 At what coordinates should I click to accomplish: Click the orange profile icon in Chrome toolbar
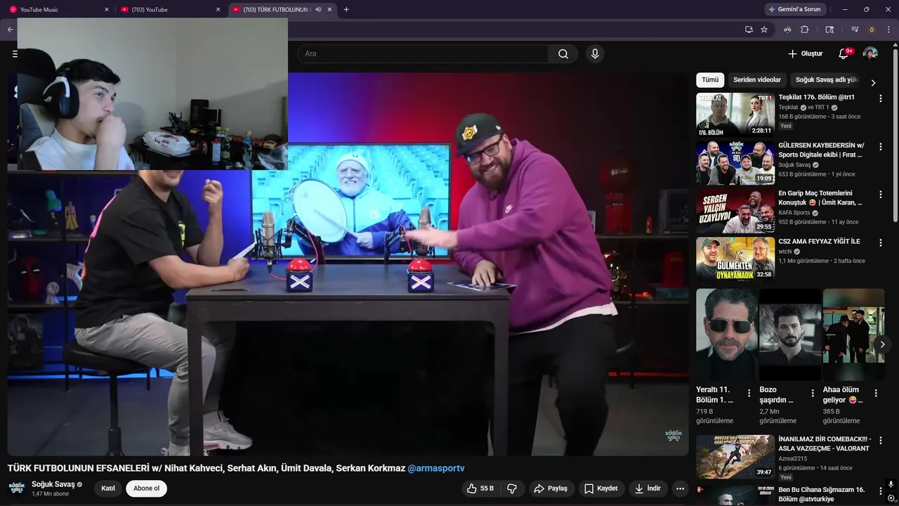point(872,30)
